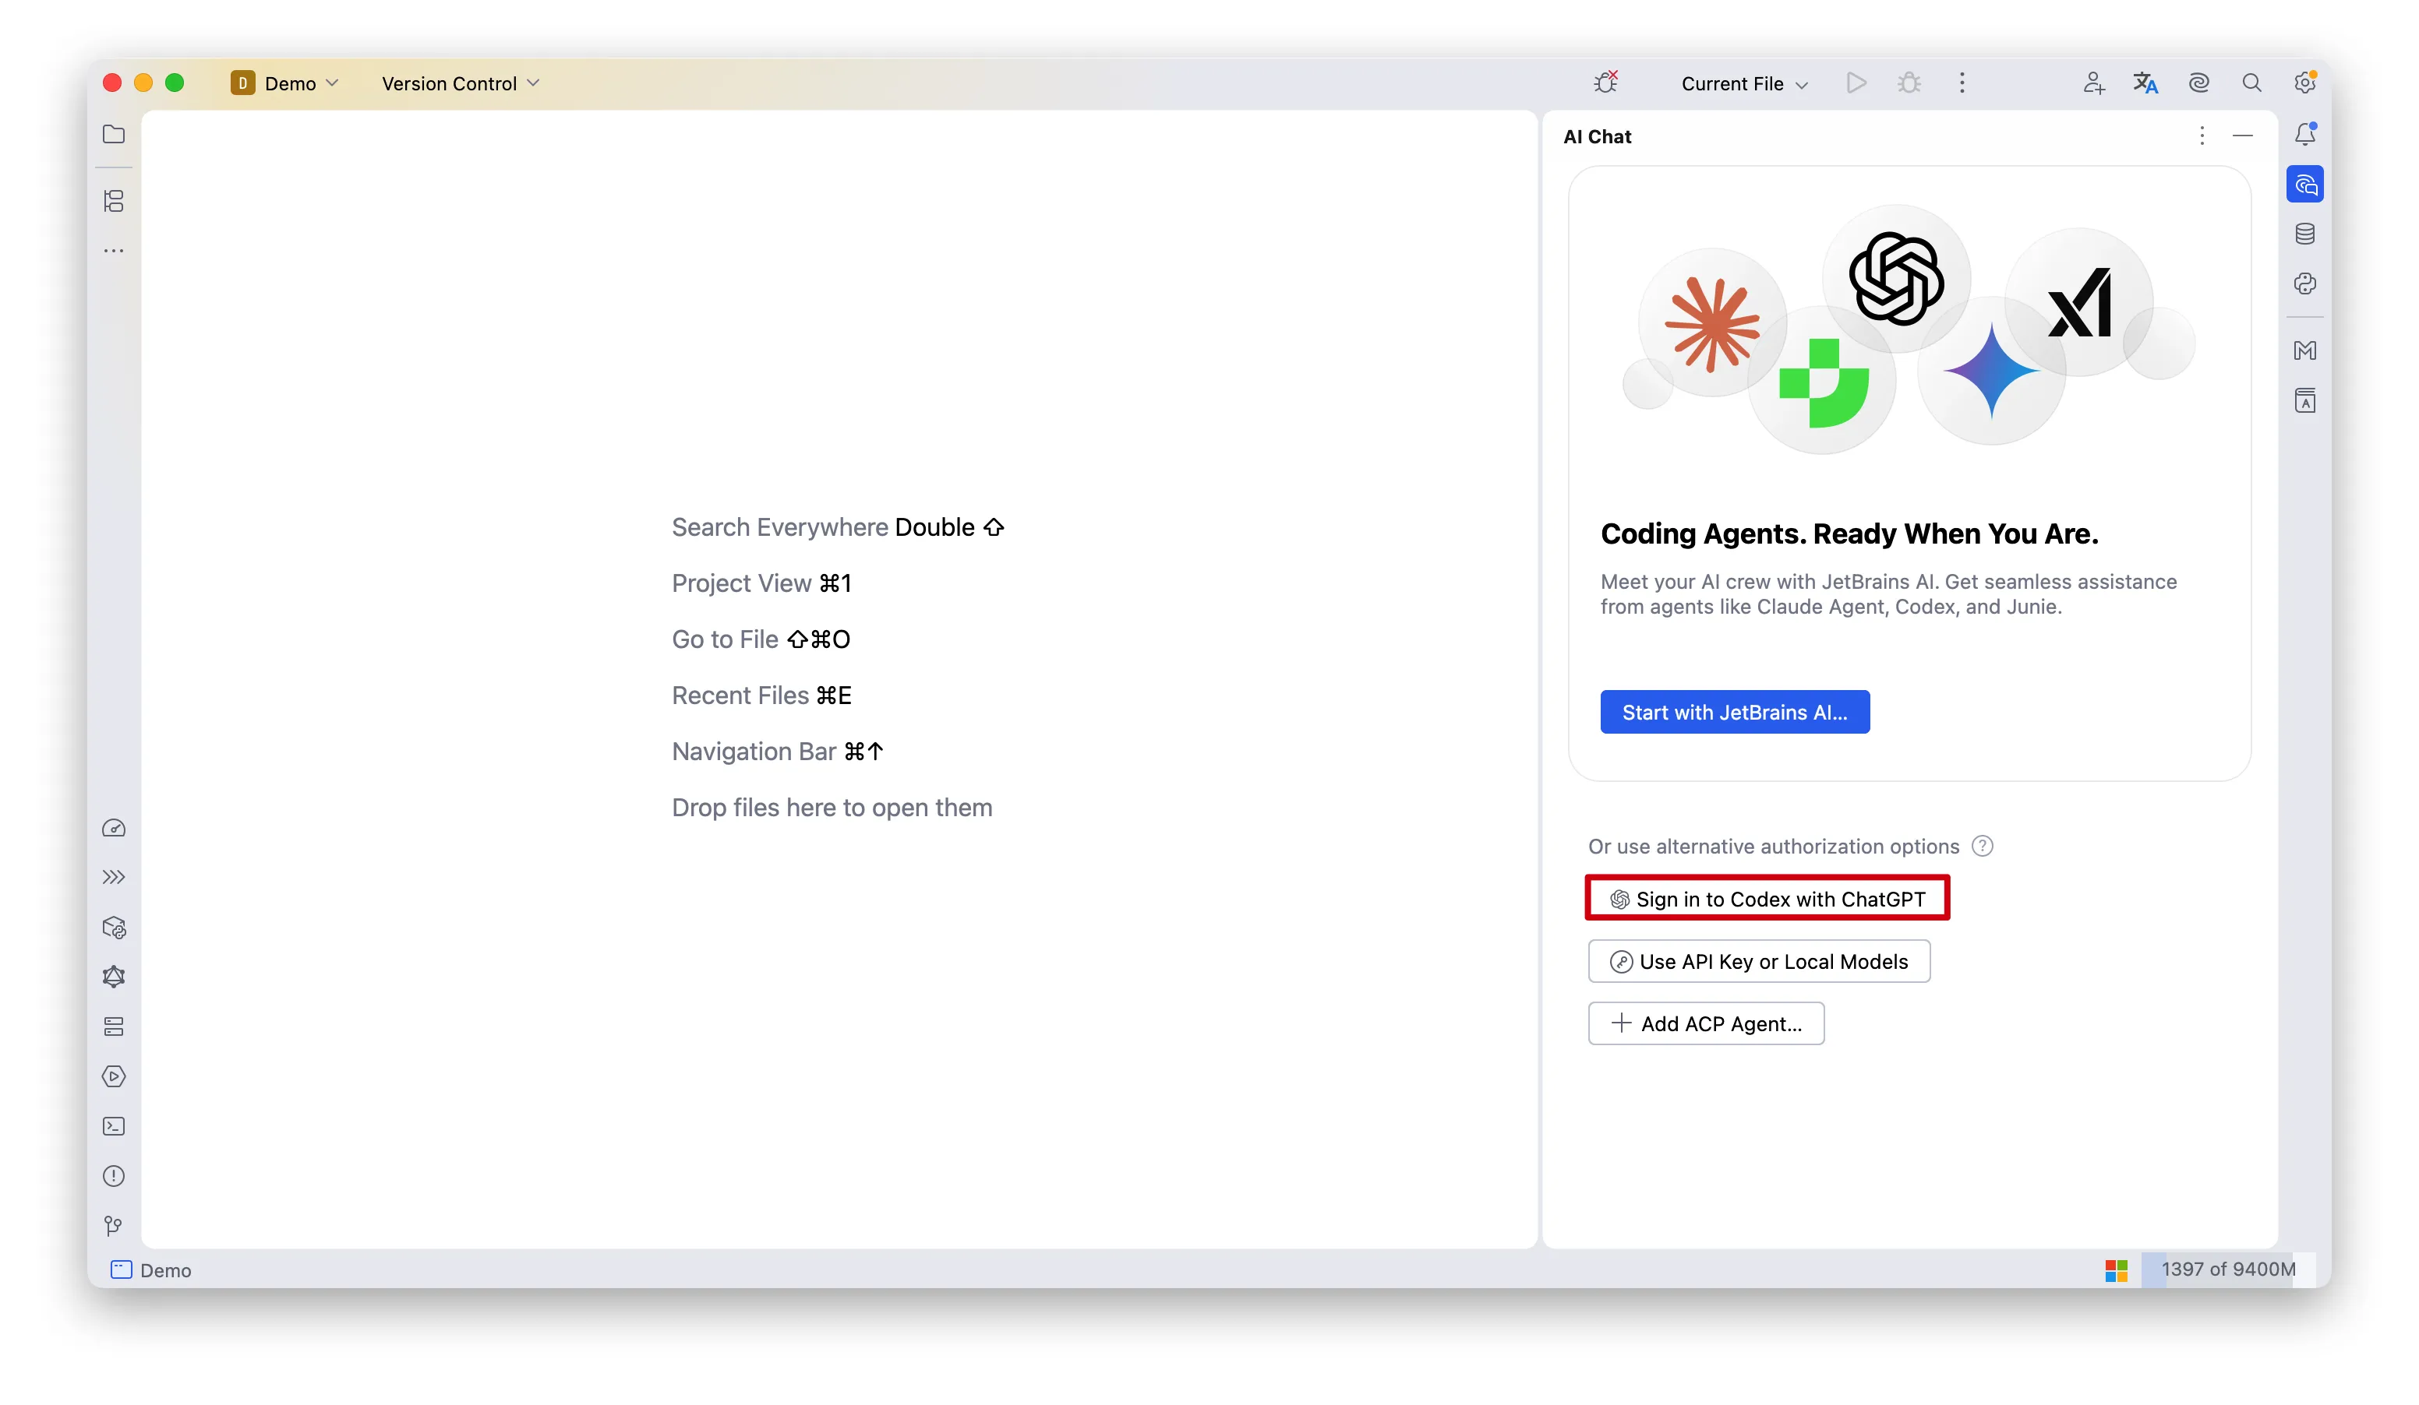Open the Maven tool window
Viewport: 2419px width, 1405px height.
coord(2304,351)
